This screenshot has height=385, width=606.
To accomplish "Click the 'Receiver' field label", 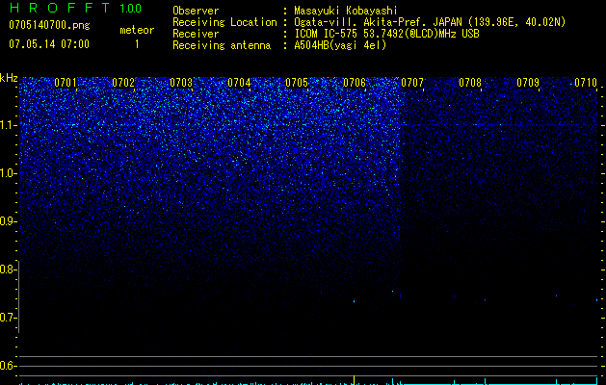I will (196, 34).
